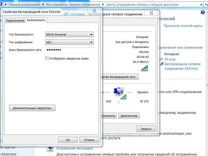Click the Ключ безопасности сети password field

pos(69,50)
